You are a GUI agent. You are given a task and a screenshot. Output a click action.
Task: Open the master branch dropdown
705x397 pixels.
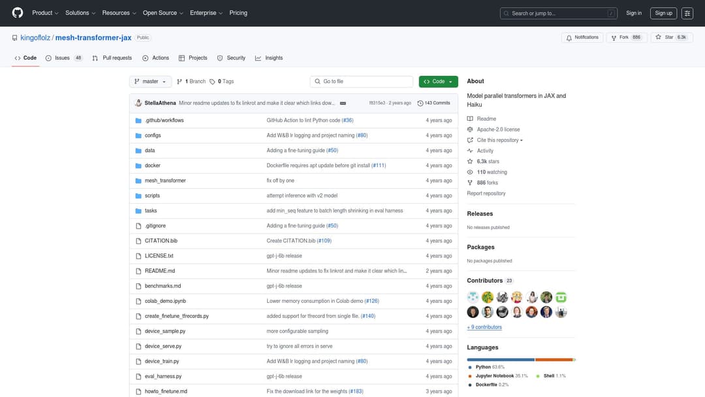pyautogui.click(x=150, y=82)
